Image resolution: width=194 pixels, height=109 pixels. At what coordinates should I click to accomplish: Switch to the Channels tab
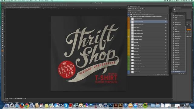pos(135,7)
